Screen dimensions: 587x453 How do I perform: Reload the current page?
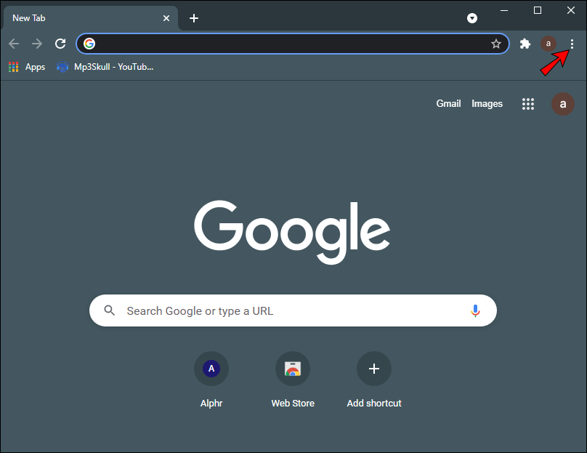pos(60,44)
